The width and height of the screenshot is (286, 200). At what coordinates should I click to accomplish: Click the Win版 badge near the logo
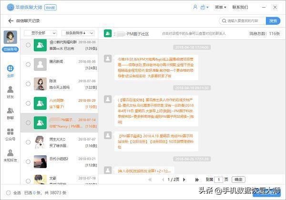(51, 8)
